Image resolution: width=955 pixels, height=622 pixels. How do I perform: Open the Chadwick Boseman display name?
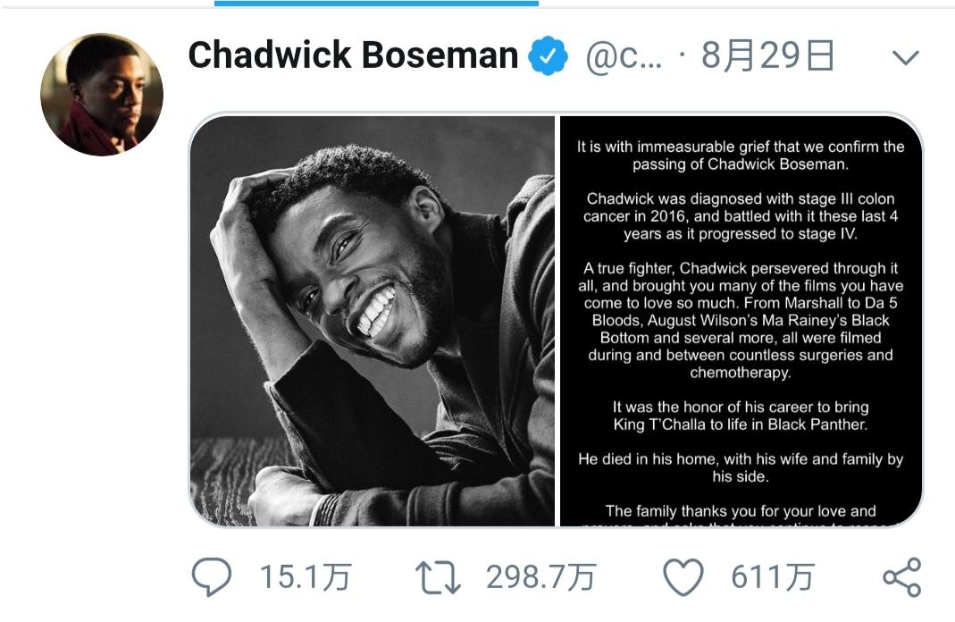pos(353,56)
